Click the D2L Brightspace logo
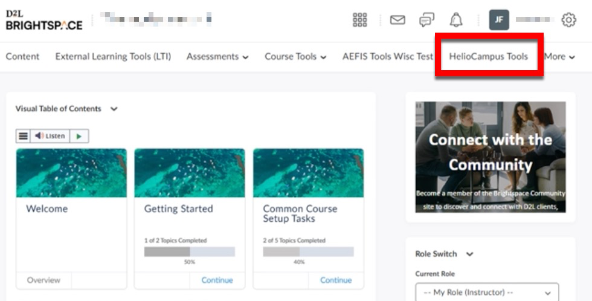 coord(44,20)
